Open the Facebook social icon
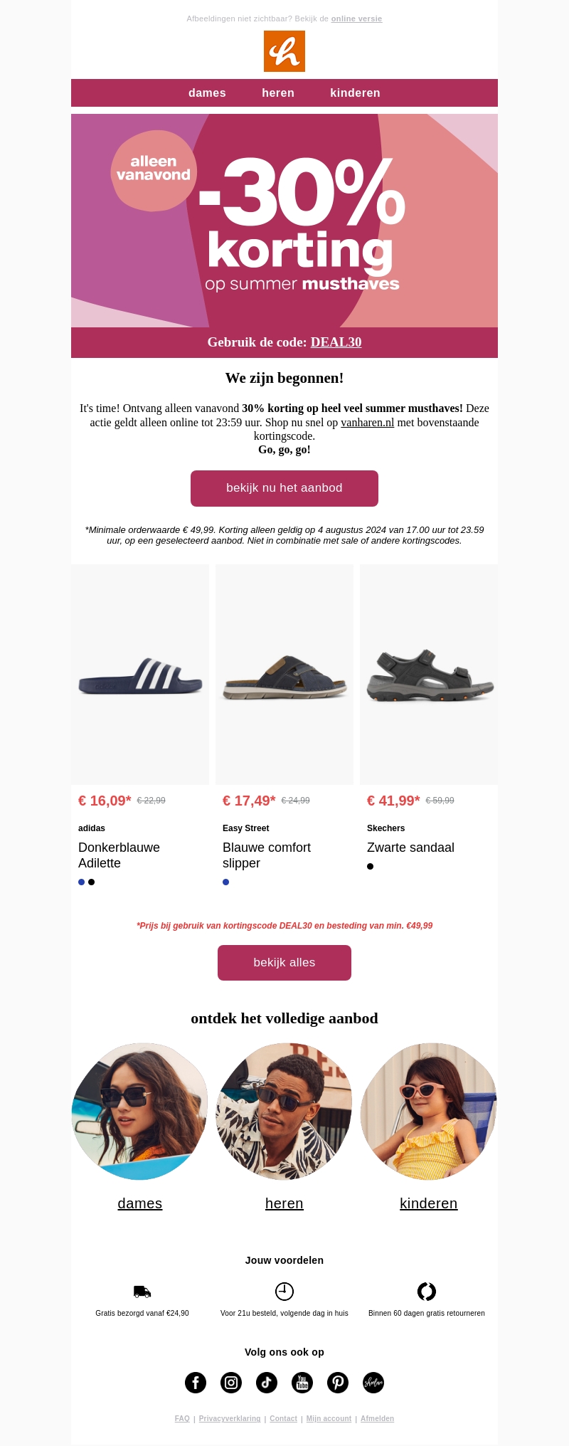 pyautogui.click(x=196, y=1383)
